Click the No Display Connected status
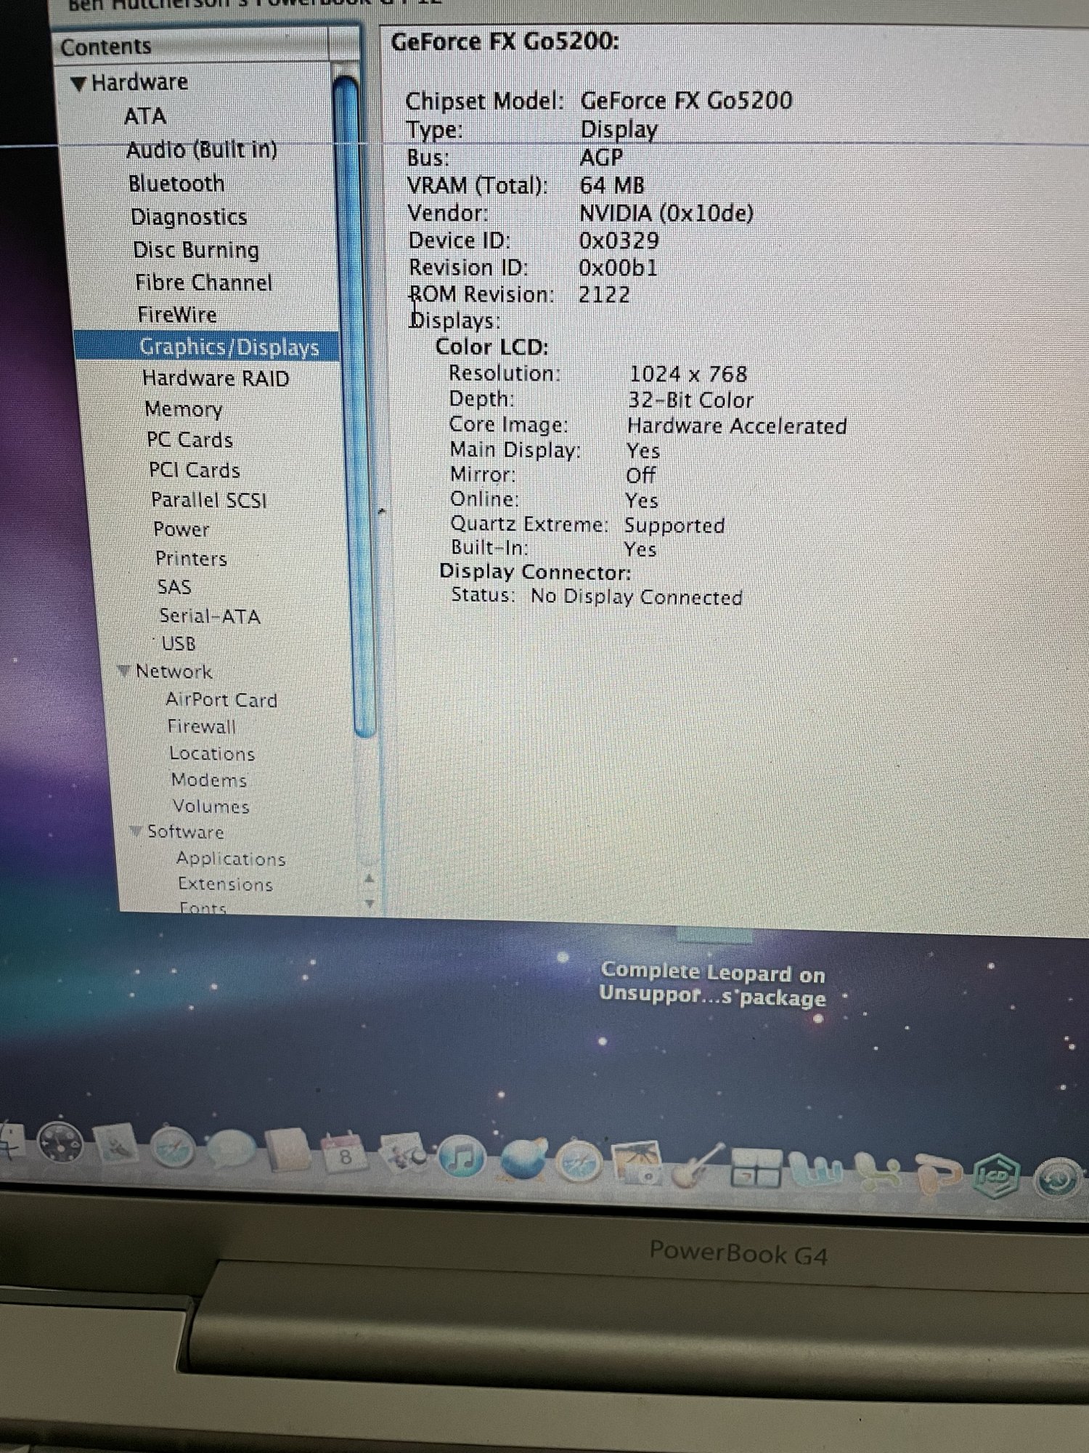Screen dimensions: 1089x1453 pyautogui.click(x=637, y=597)
